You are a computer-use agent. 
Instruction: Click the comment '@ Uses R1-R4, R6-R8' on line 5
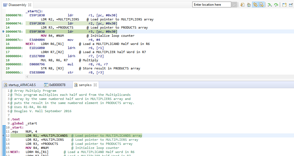point(28,107)
